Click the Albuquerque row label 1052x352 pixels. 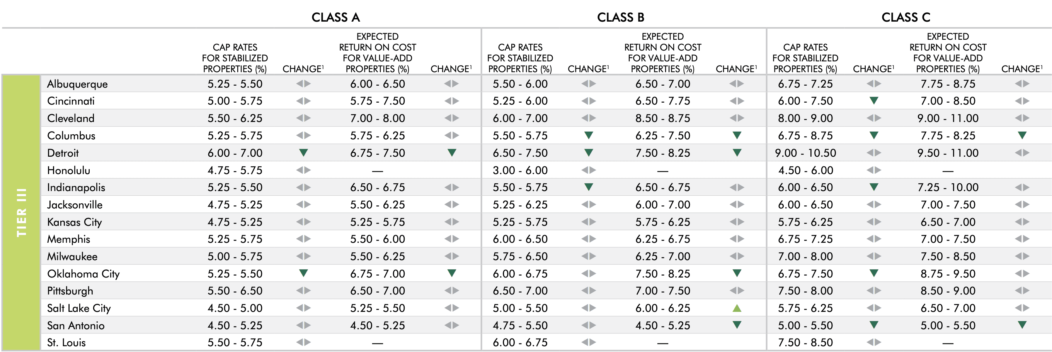(77, 84)
